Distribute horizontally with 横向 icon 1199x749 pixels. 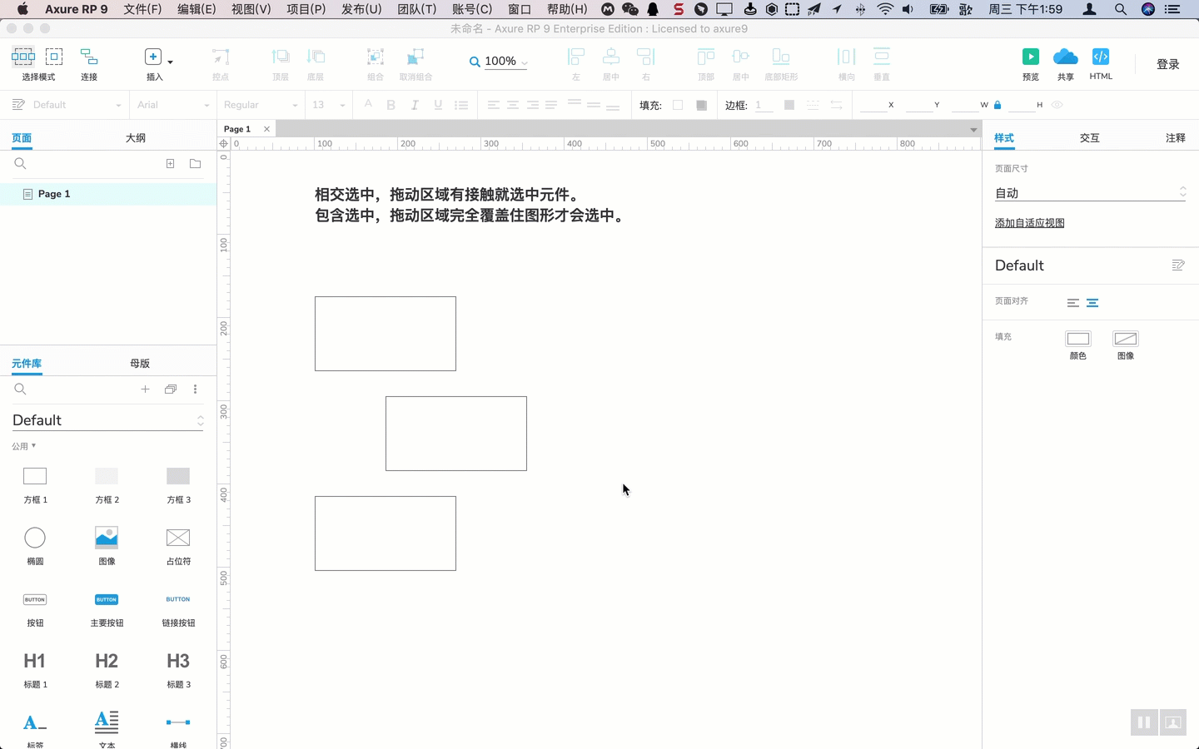[x=846, y=57]
